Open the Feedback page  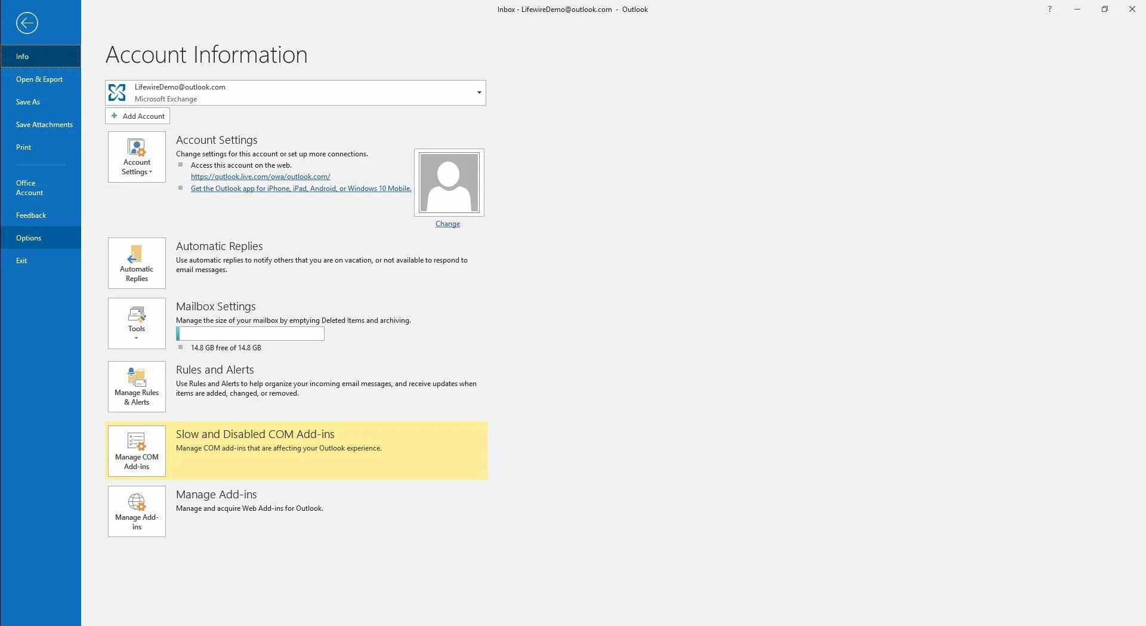point(41,215)
